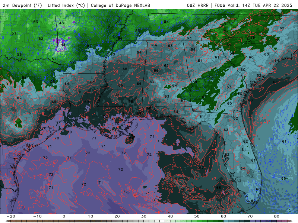Click the 40 label on the color scale

click(170, 216)
